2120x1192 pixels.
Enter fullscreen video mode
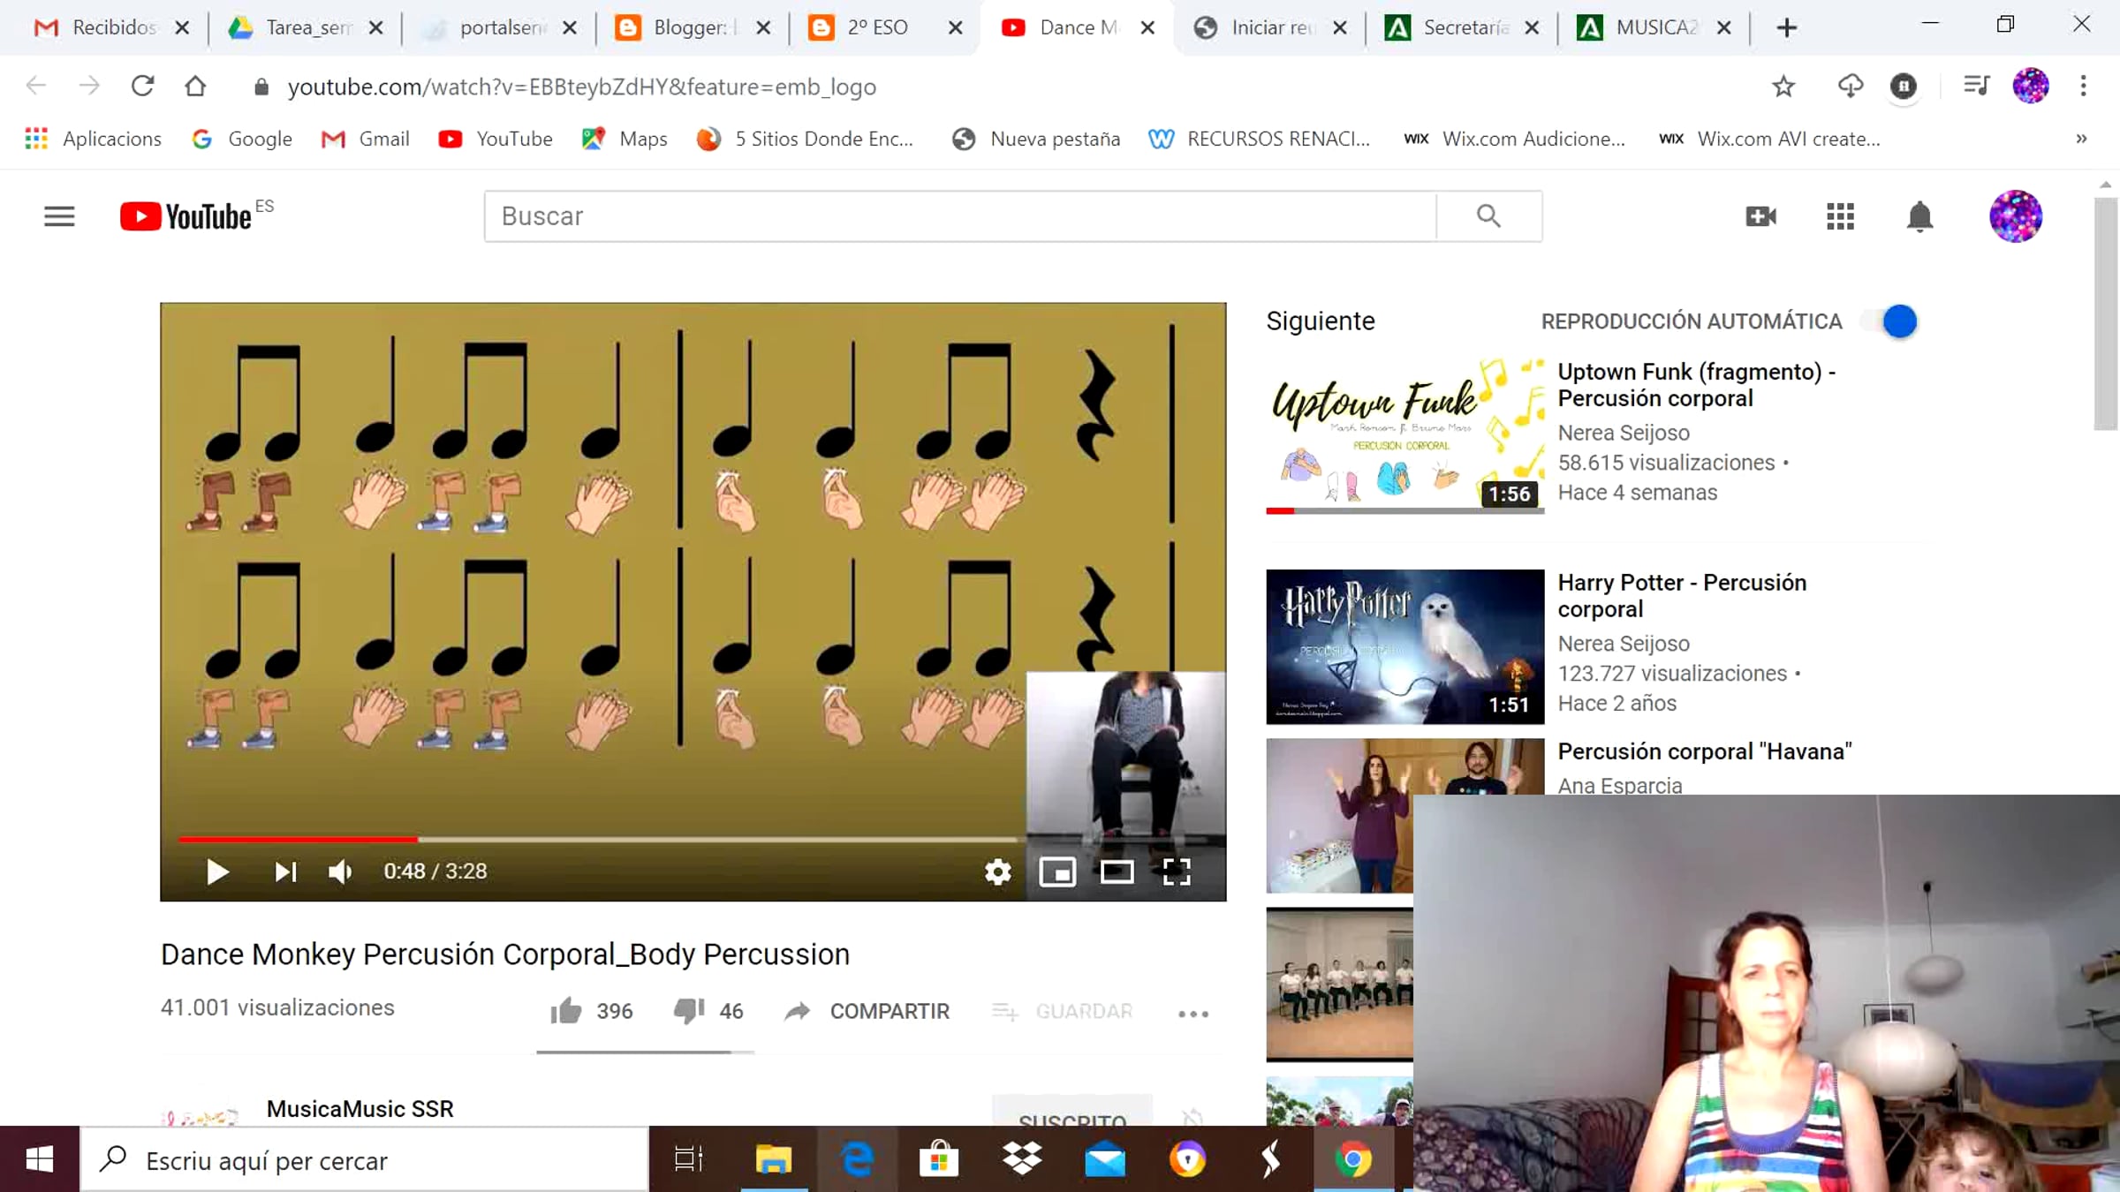point(1177,871)
